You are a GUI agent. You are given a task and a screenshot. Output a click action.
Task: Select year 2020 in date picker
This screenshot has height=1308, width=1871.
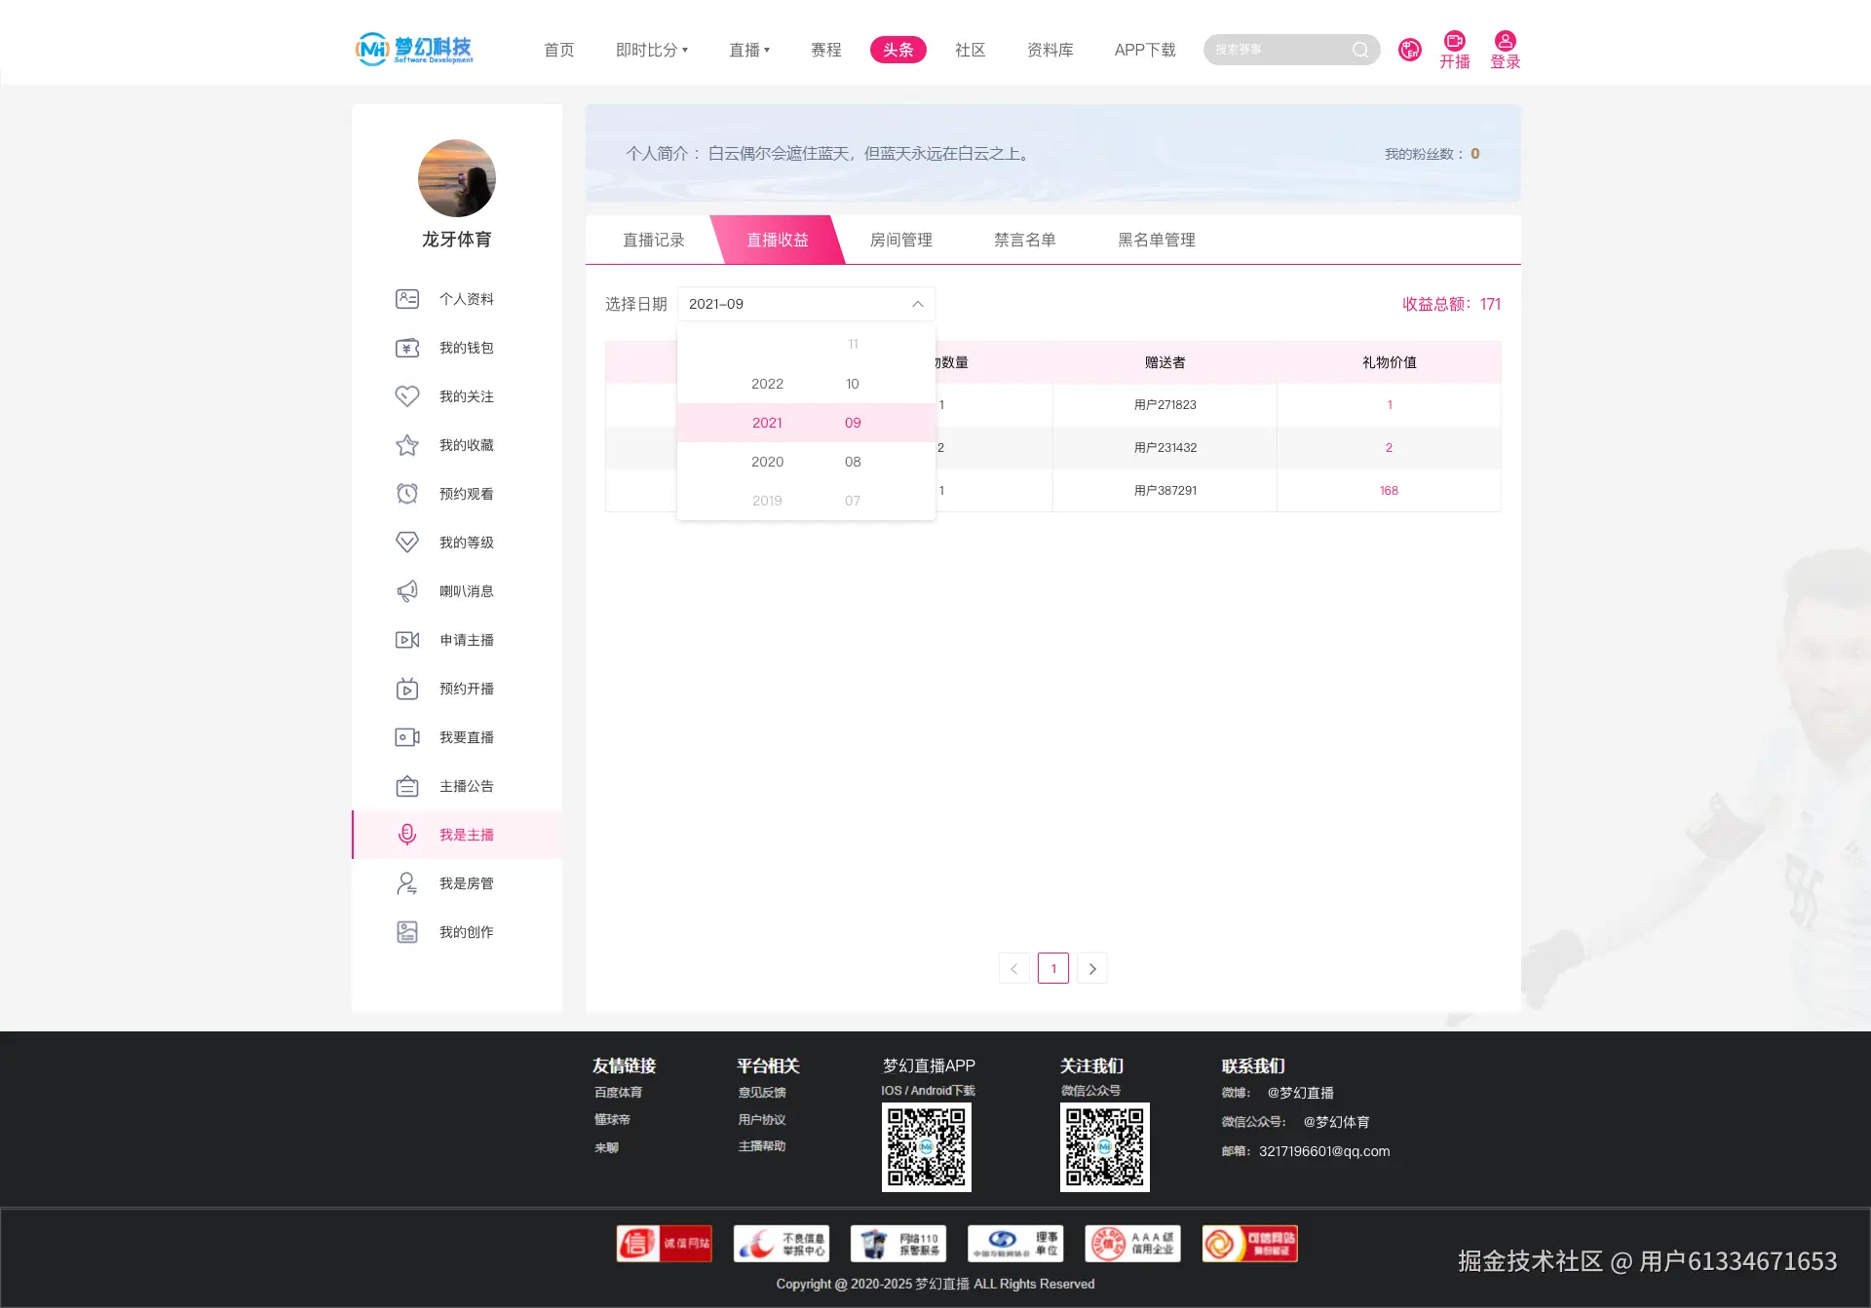coord(767,461)
